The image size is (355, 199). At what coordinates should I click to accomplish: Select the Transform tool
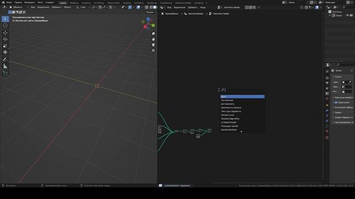coord(5,53)
